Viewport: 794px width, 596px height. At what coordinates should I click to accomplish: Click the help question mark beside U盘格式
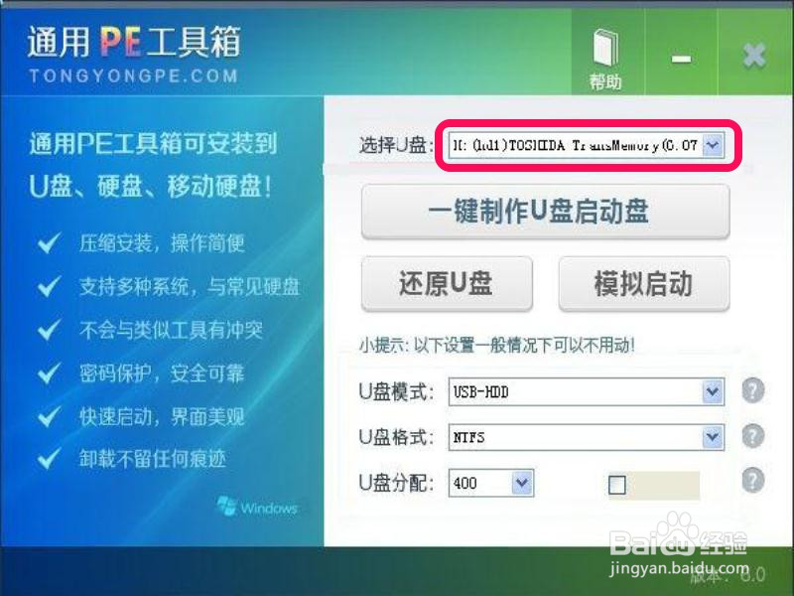(753, 436)
